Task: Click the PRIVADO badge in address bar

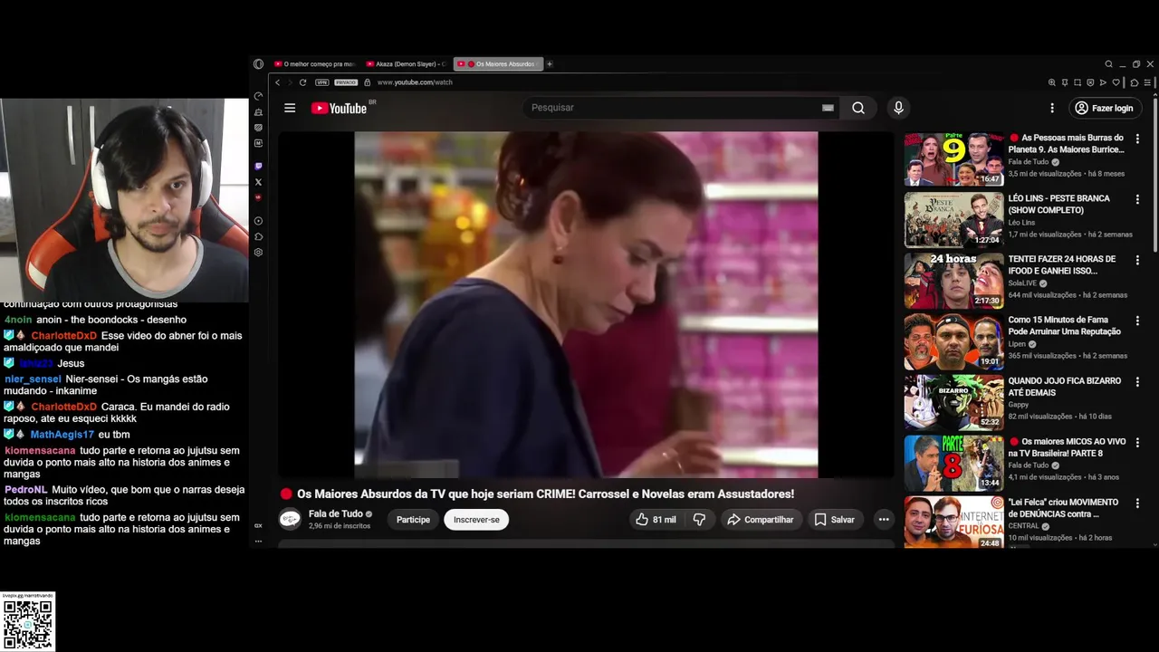Action: 346,82
